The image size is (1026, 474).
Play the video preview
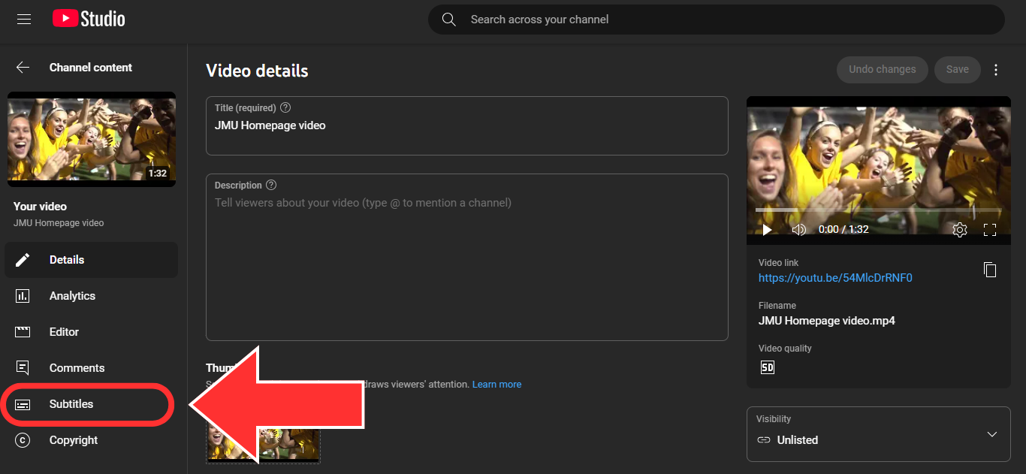point(767,230)
